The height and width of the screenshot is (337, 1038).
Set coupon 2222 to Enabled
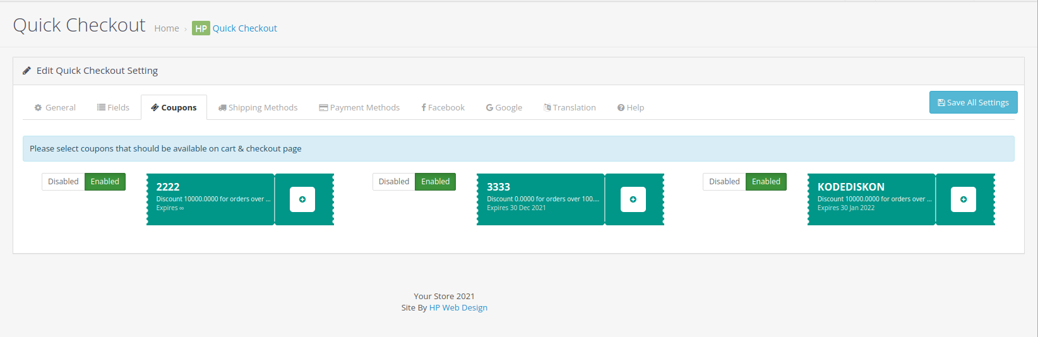coord(105,182)
